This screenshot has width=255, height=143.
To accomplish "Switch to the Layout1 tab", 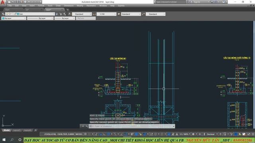I will click(17, 130).
